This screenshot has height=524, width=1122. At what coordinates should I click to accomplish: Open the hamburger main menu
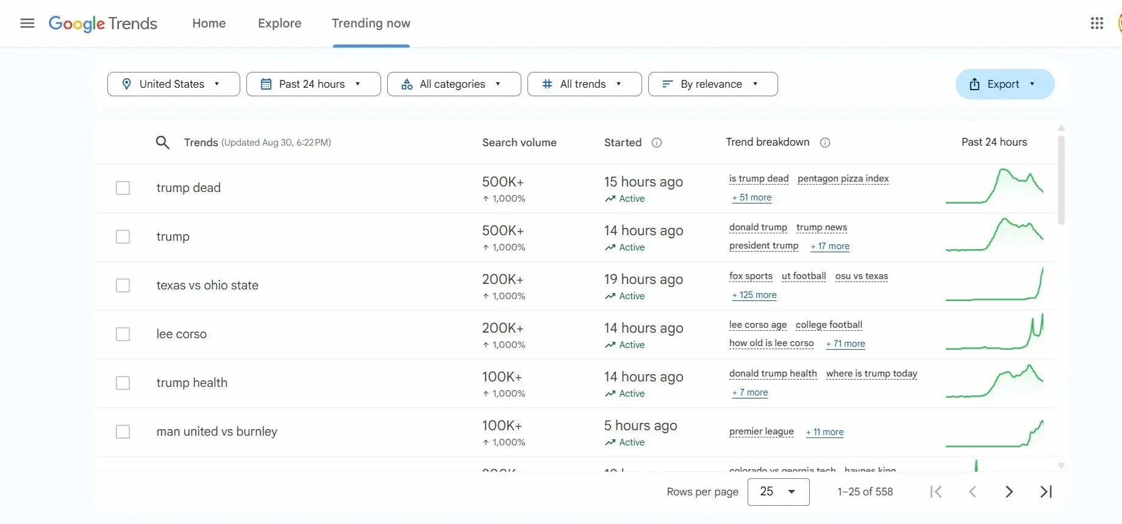[27, 23]
